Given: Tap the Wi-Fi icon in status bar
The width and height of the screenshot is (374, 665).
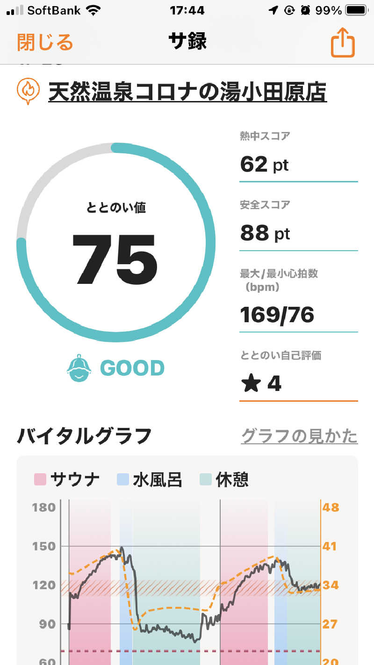Looking at the screenshot, I should tap(93, 10).
